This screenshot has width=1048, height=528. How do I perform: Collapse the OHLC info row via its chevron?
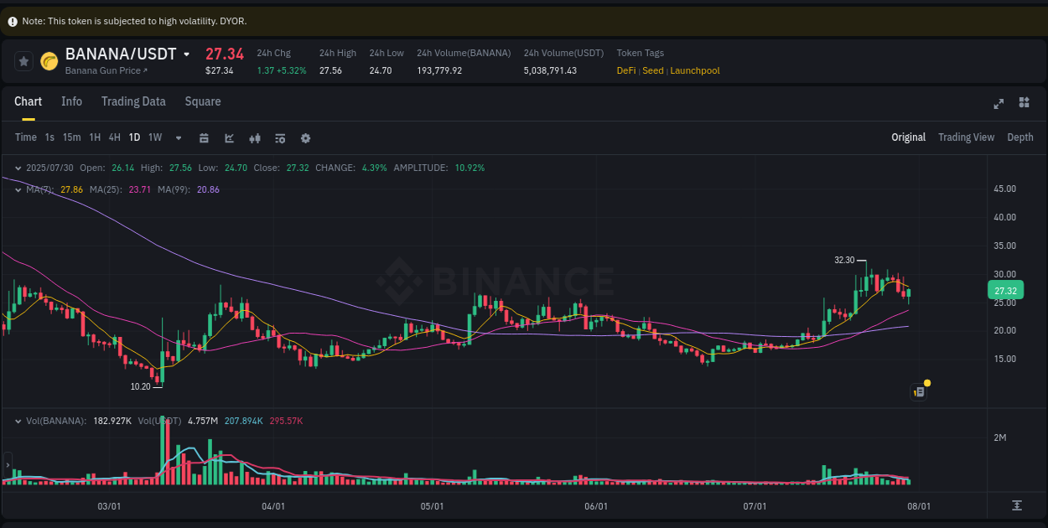coord(18,168)
